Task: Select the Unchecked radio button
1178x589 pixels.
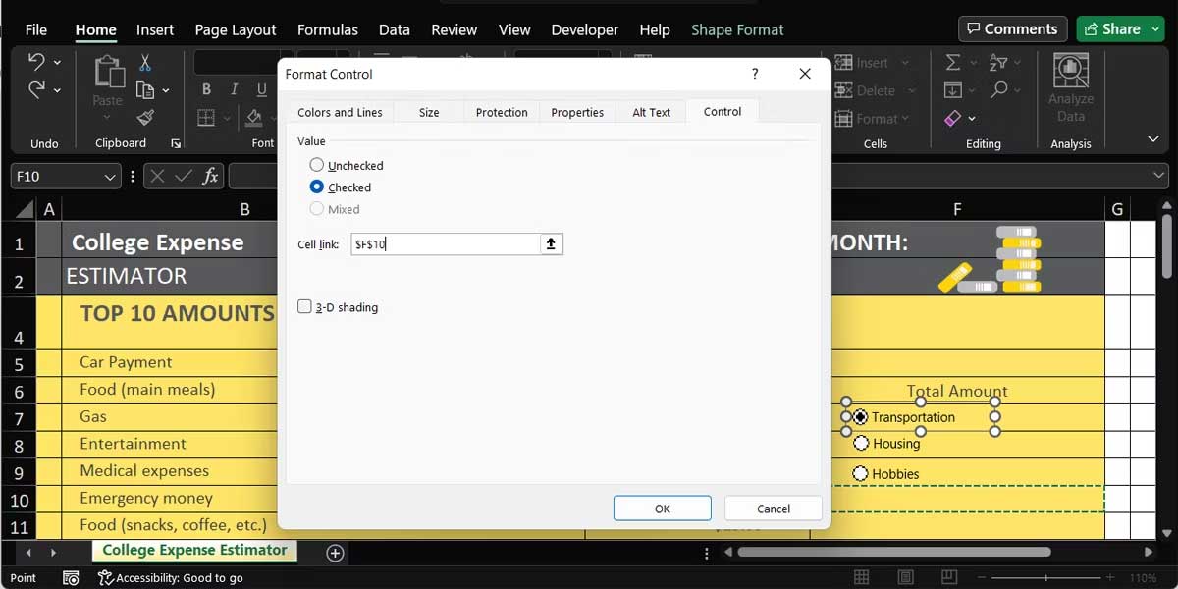Action: 316,165
